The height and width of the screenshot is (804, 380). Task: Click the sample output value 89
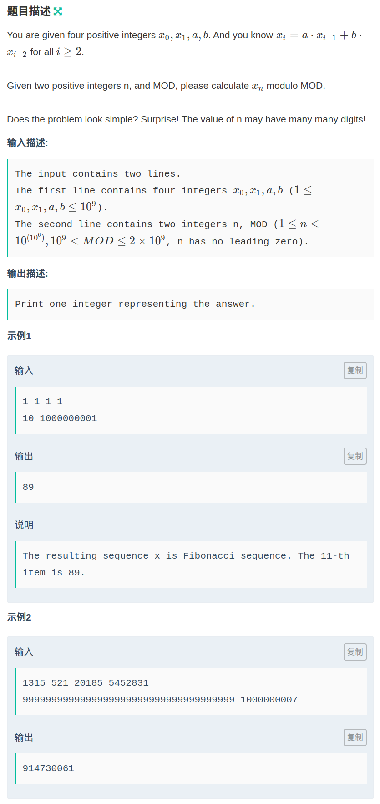[28, 487]
